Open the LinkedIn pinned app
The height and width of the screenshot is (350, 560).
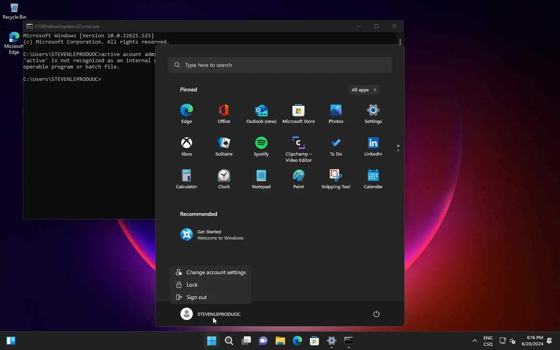(x=373, y=147)
